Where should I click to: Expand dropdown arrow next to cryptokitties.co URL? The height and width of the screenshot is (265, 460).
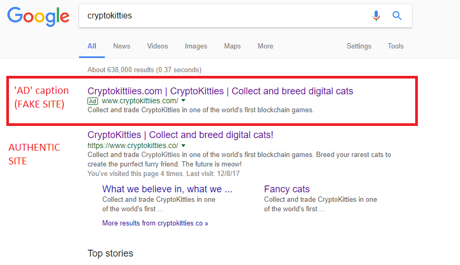[x=183, y=145]
